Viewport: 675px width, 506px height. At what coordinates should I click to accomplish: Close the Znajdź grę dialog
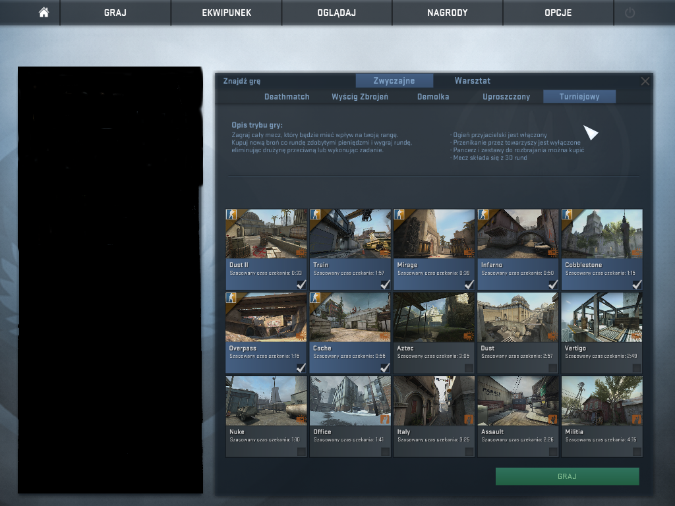tap(645, 81)
